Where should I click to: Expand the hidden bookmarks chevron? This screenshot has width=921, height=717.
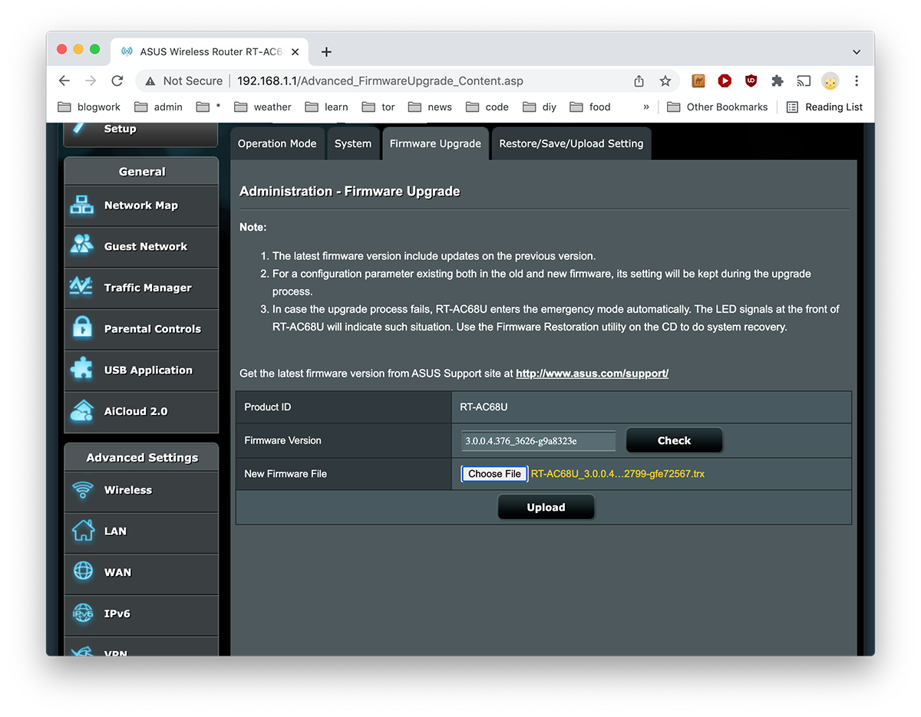click(x=646, y=107)
